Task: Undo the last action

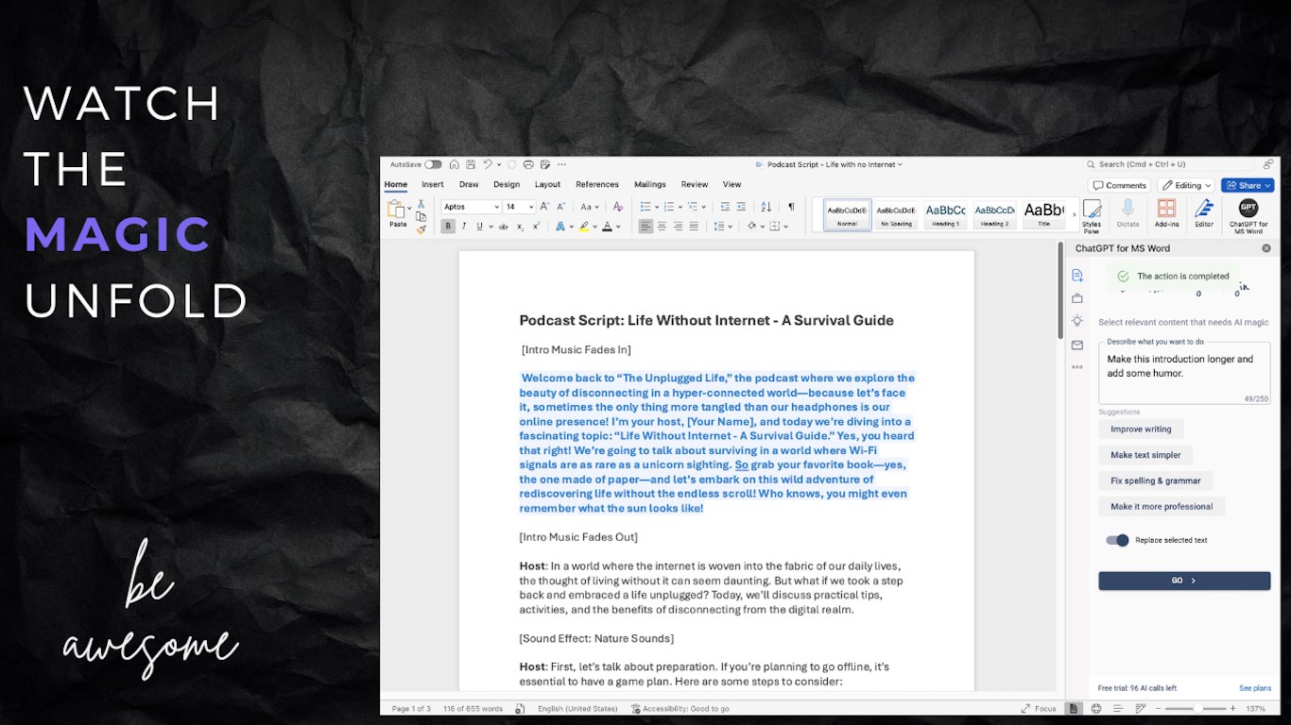Action: click(487, 164)
